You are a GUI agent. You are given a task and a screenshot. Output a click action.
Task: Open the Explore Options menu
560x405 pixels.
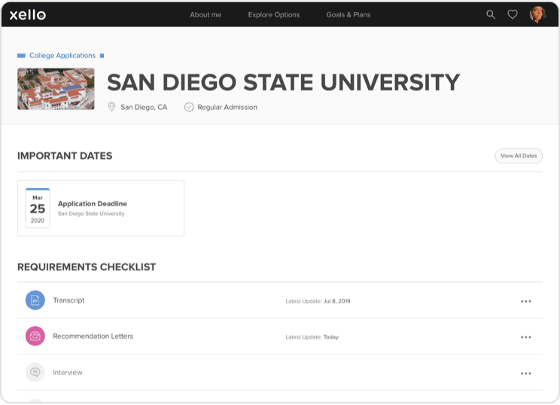(x=274, y=14)
